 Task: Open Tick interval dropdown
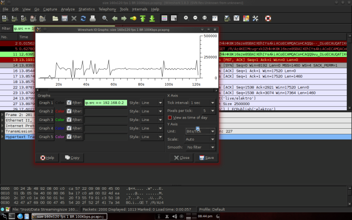202,103
